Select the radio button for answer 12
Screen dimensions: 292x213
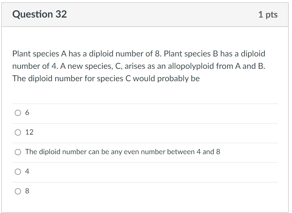click(x=18, y=132)
